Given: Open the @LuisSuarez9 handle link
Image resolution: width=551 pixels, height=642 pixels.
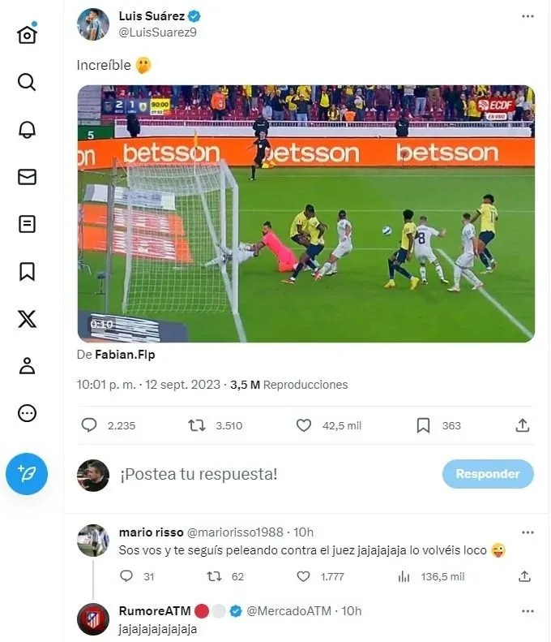Looking at the screenshot, I should tap(157, 32).
